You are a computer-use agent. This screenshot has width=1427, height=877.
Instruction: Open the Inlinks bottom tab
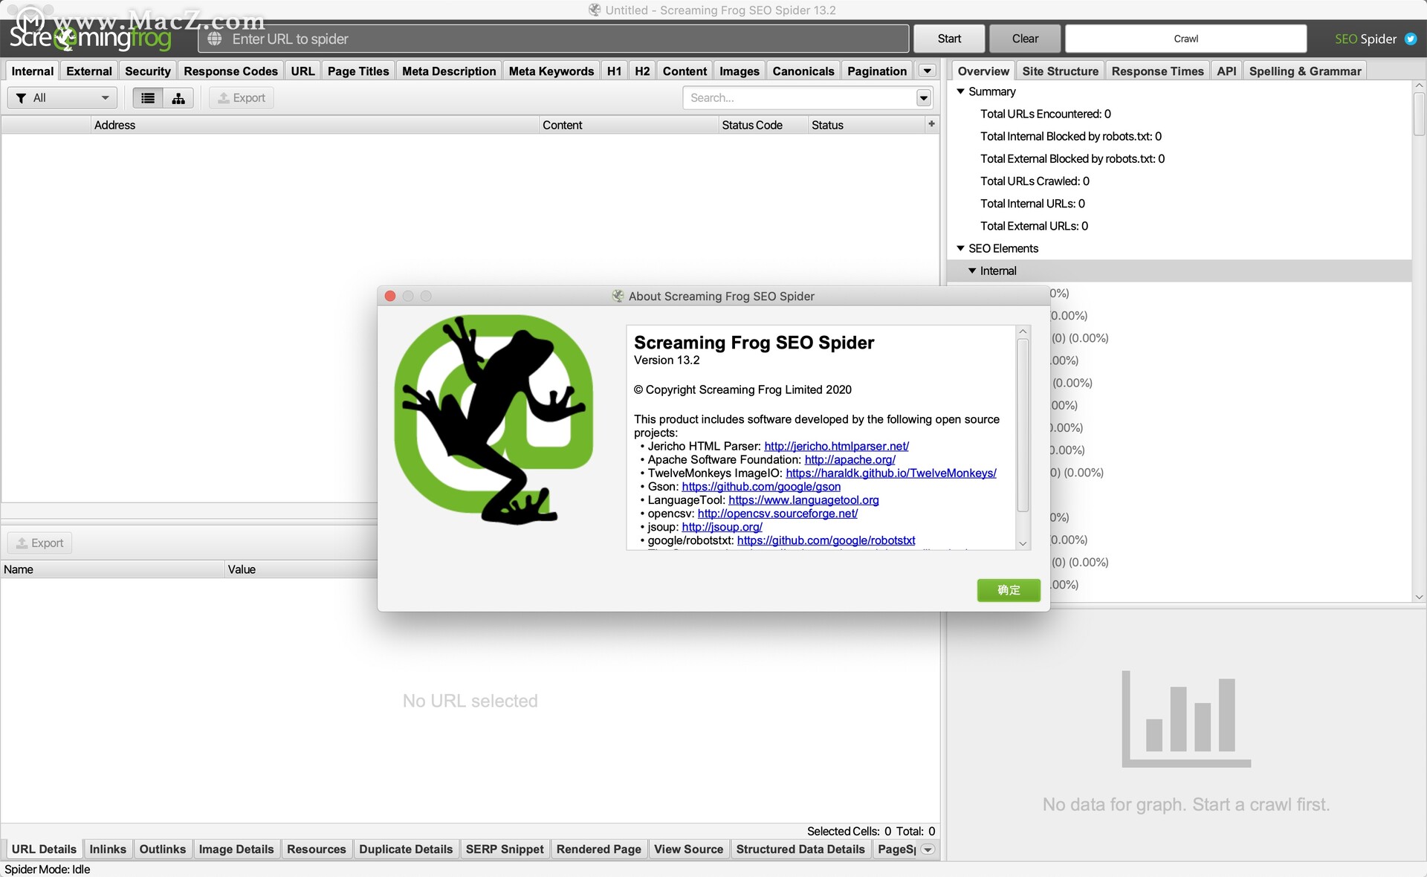pos(108,850)
